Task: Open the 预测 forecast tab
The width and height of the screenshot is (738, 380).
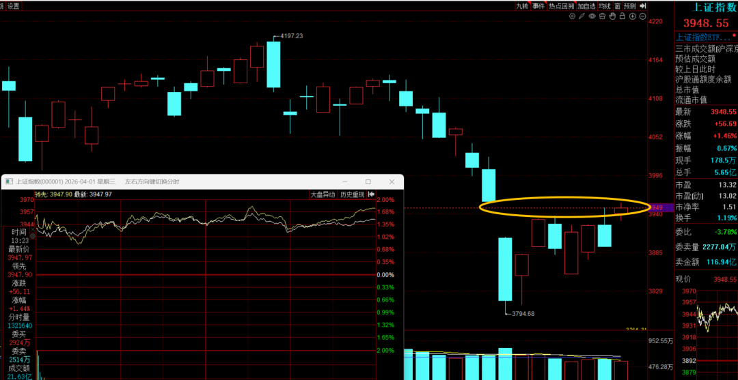Action: click(x=630, y=6)
